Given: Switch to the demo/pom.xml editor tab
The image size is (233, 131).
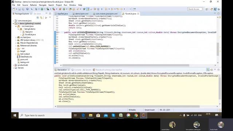Looking at the screenshot, I should tap(80, 14).
